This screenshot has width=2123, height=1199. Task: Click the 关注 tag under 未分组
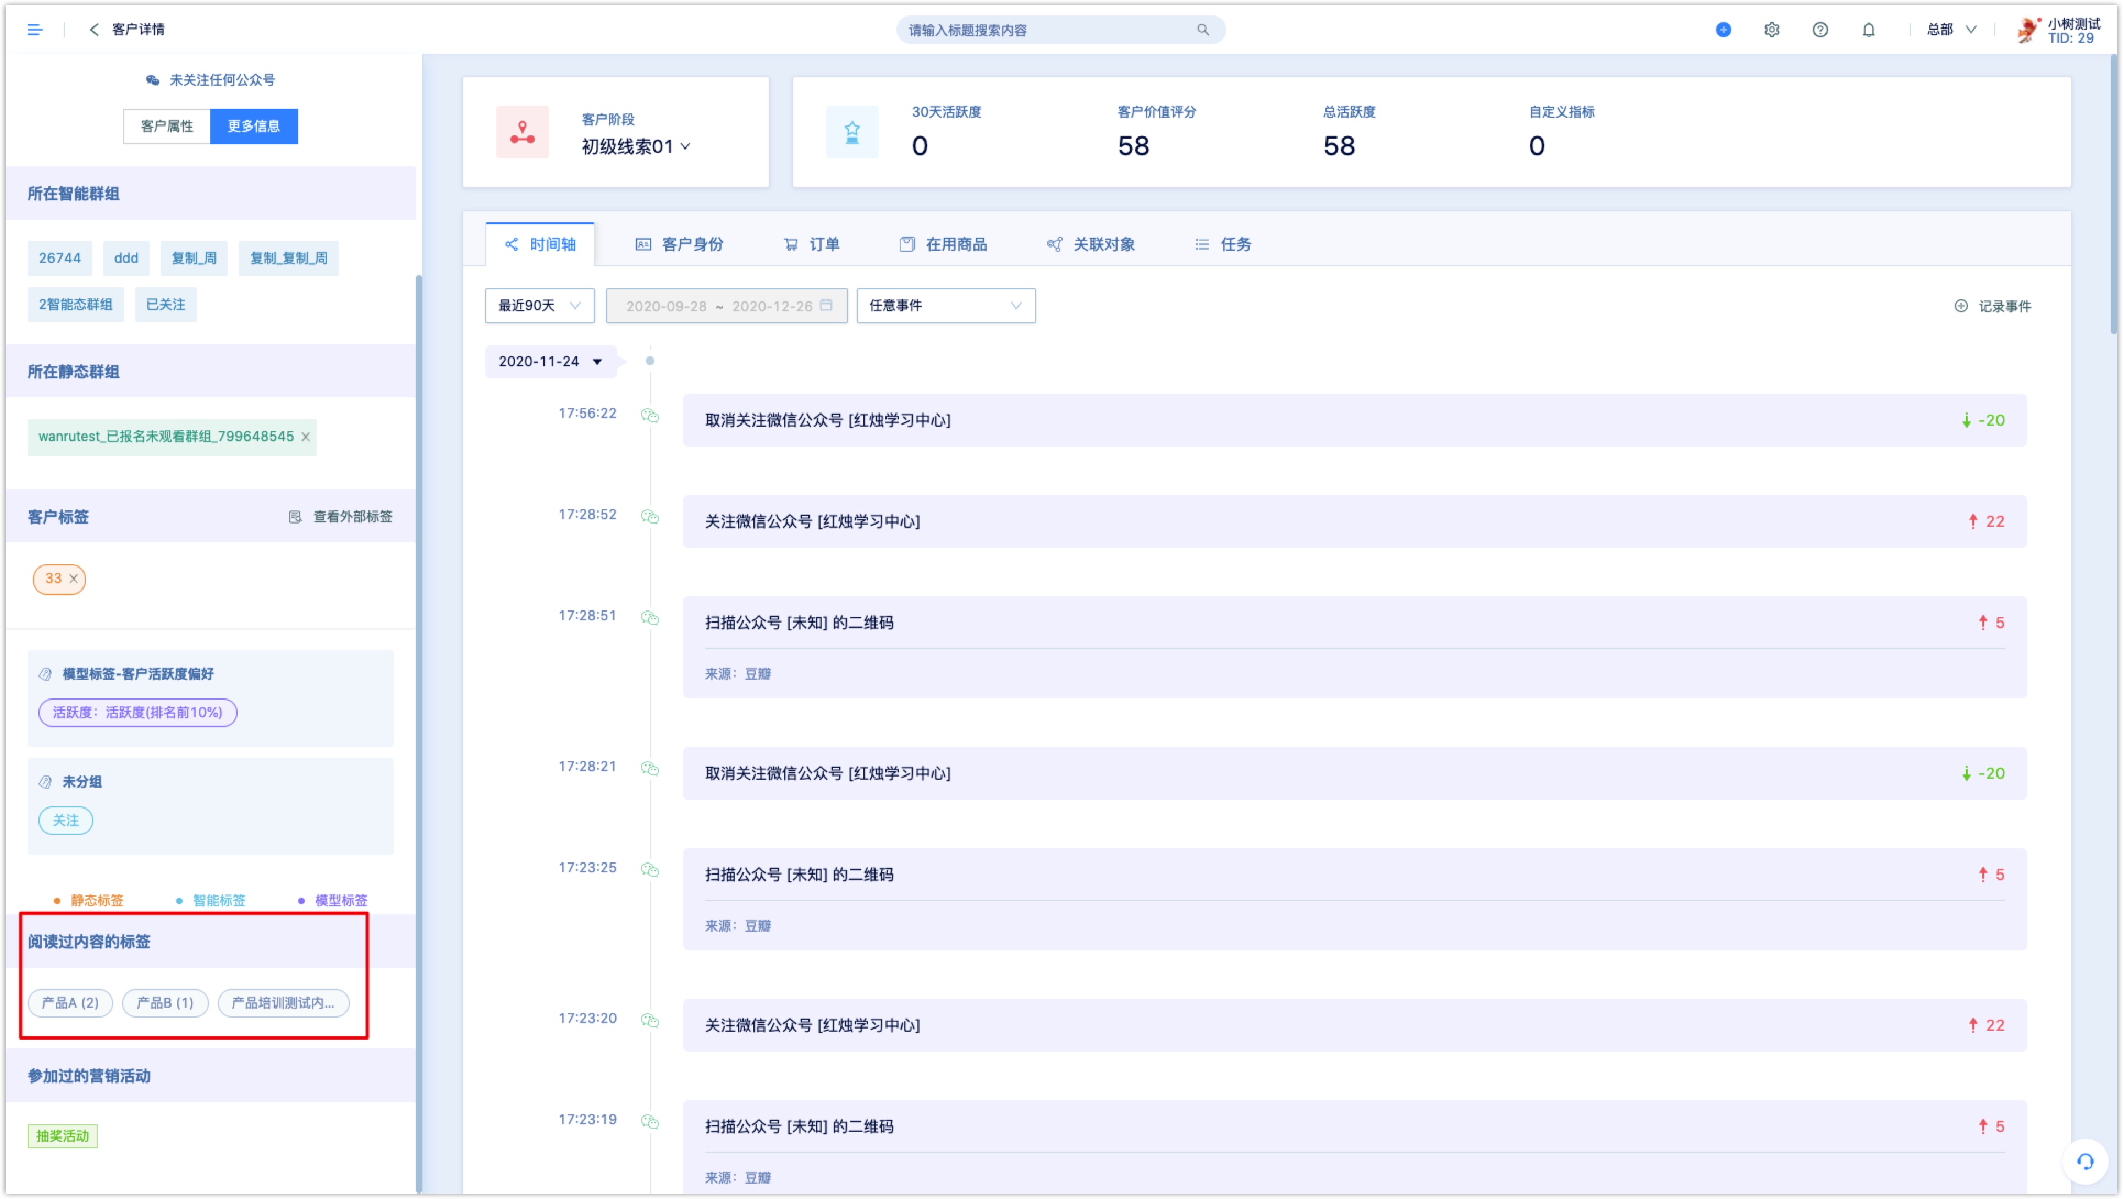[x=66, y=821]
